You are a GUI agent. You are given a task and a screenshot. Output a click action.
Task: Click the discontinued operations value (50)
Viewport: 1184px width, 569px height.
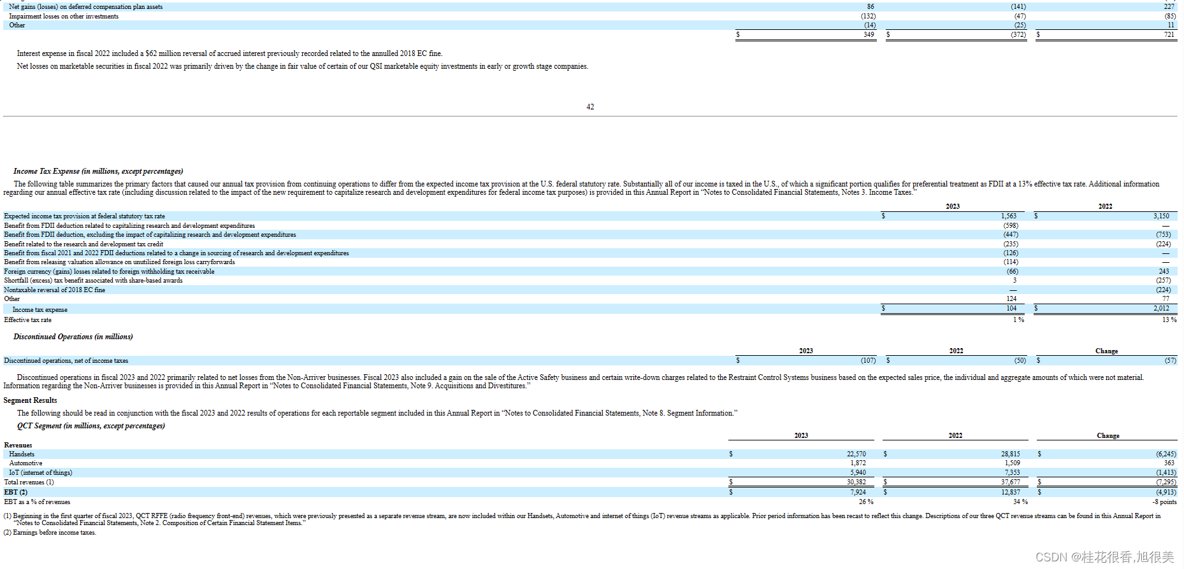(1020, 361)
